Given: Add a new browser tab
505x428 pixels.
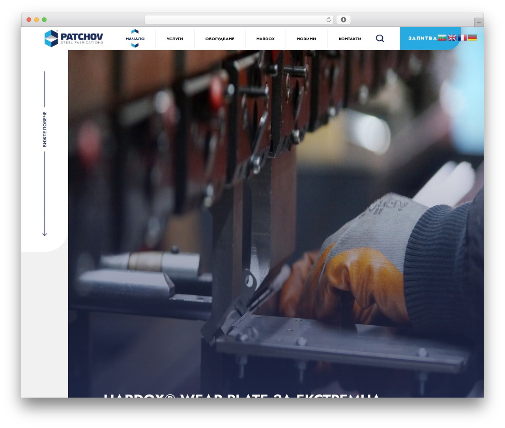Looking at the screenshot, I should pos(479,23).
